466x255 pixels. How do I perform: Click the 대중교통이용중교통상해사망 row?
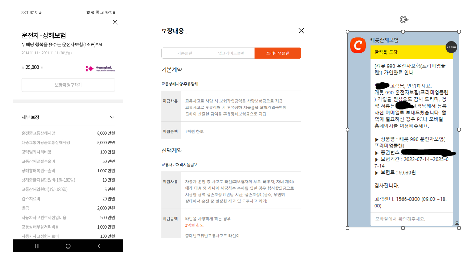click(68, 142)
